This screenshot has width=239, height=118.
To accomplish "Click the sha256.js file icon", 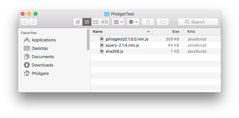I will coord(102,51).
